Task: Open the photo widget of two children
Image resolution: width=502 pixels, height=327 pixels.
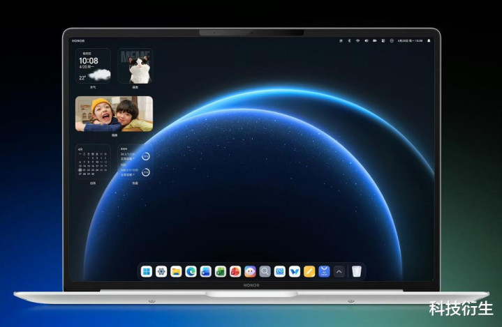Action: coord(114,114)
